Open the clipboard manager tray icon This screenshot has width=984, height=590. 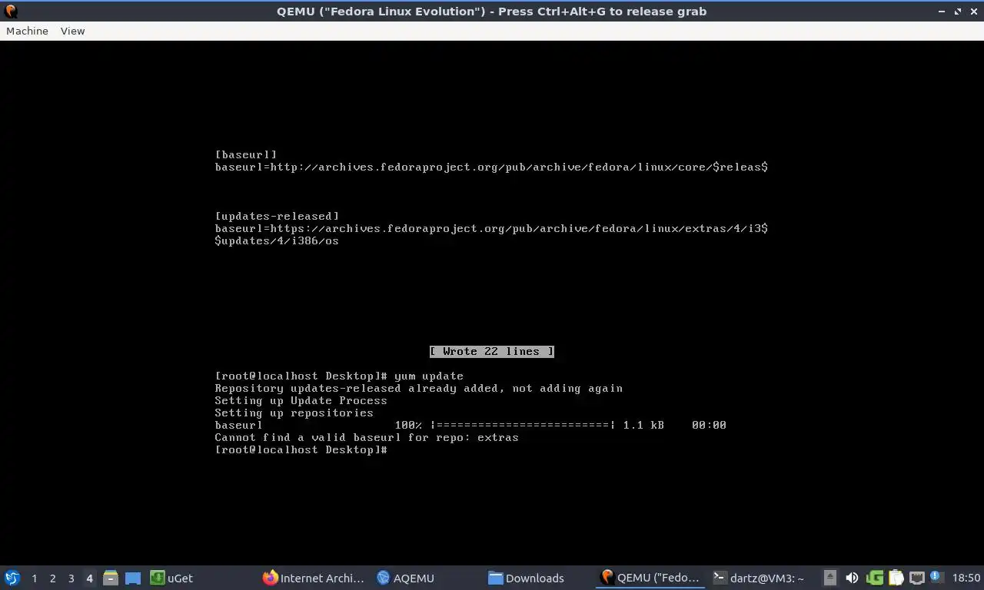click(896, 578)
